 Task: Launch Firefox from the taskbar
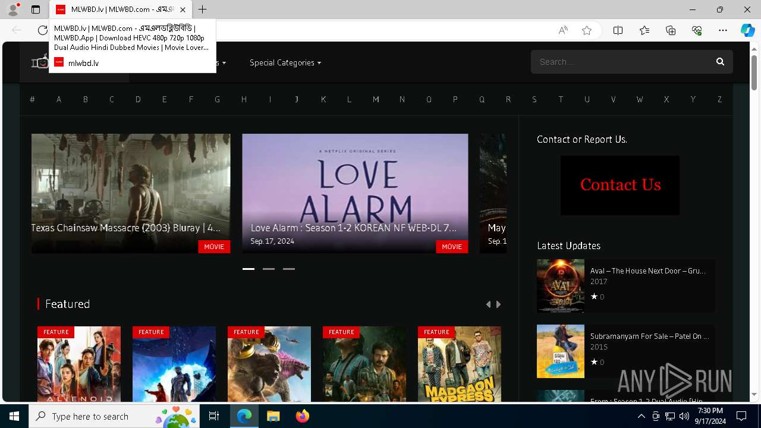tap(302, 416)
